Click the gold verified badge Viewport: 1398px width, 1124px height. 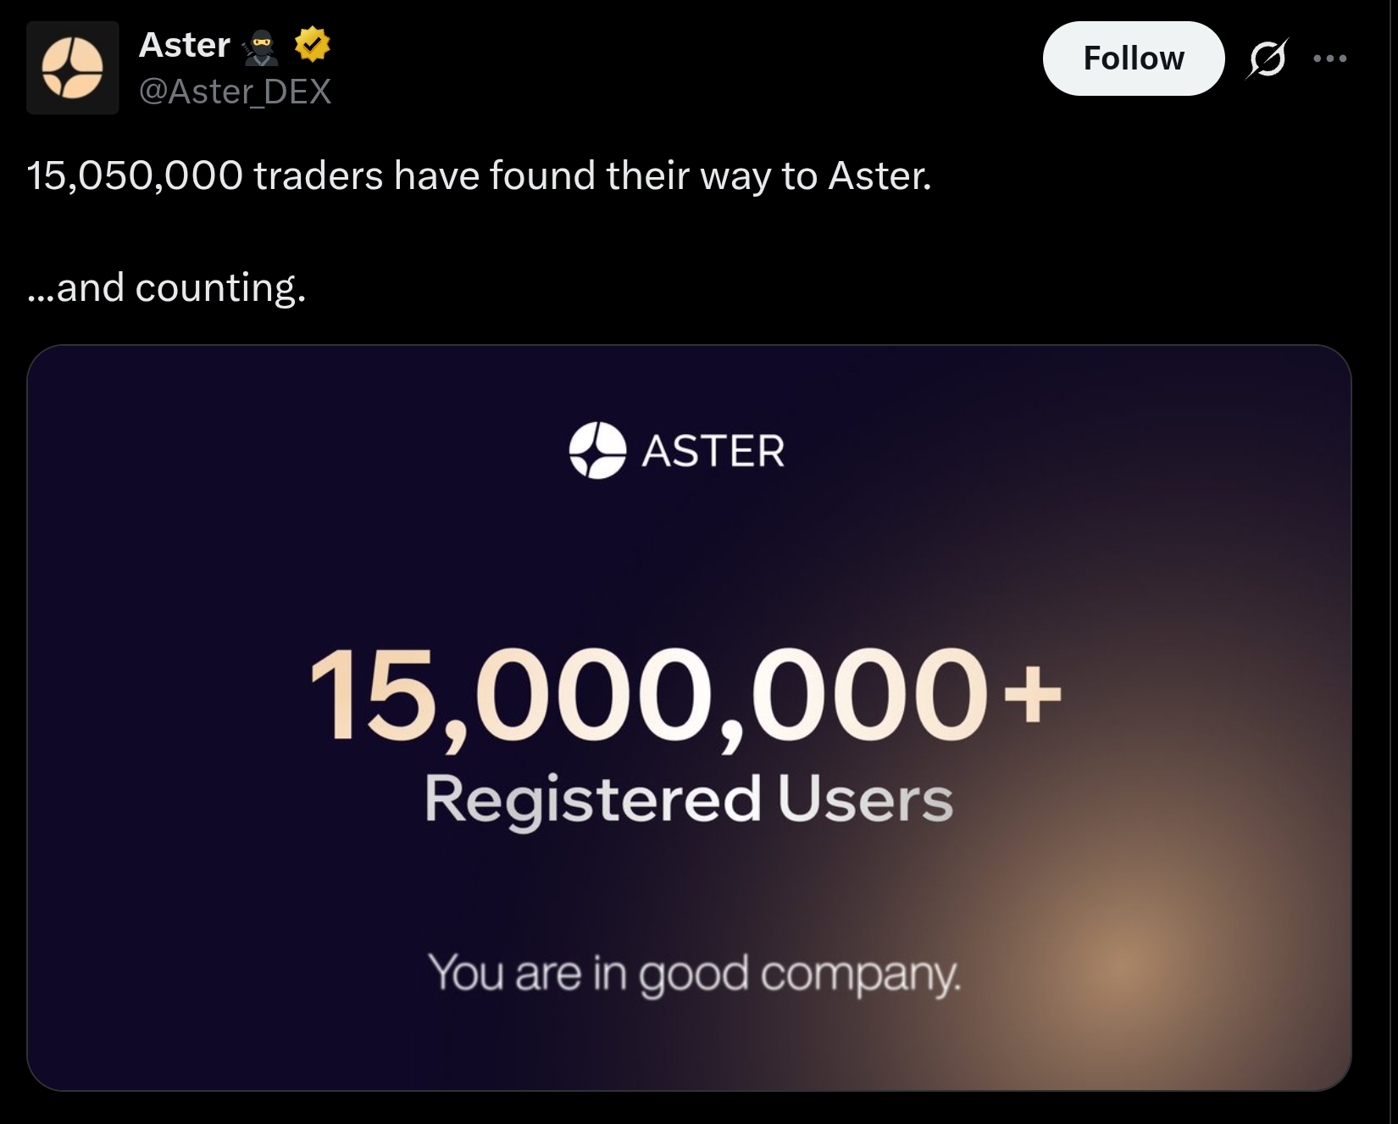tap(313, 45)
